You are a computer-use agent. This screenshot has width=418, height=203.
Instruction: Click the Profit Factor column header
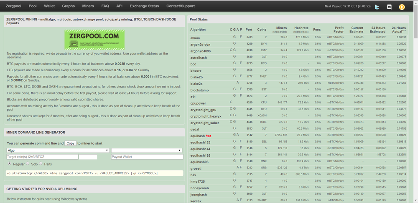338,30
